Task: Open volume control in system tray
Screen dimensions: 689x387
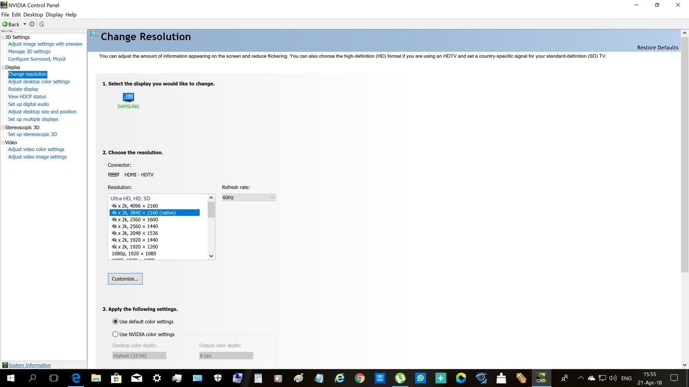Action: (613, 378)
